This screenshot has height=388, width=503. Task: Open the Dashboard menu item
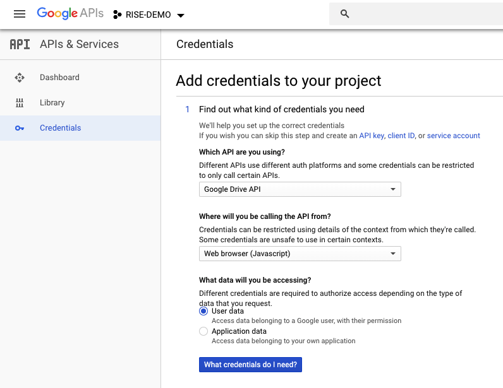(80, 78)
